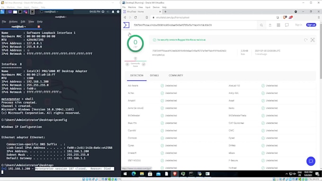This screenshot has height=181, width=322.
Task: Open the VirusTotal apps grid icon
Action: 278,25
